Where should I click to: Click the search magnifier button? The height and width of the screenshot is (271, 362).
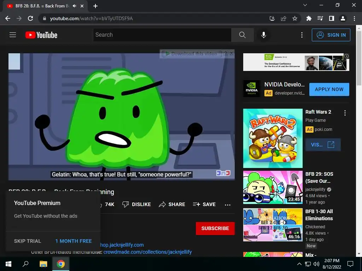coord(243,35)
